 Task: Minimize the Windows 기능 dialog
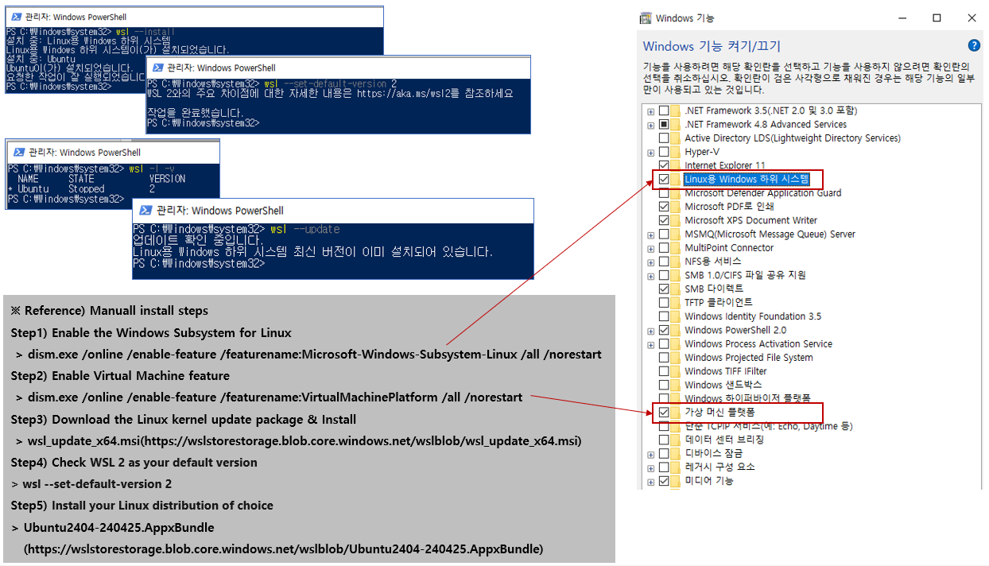[902, 17]
